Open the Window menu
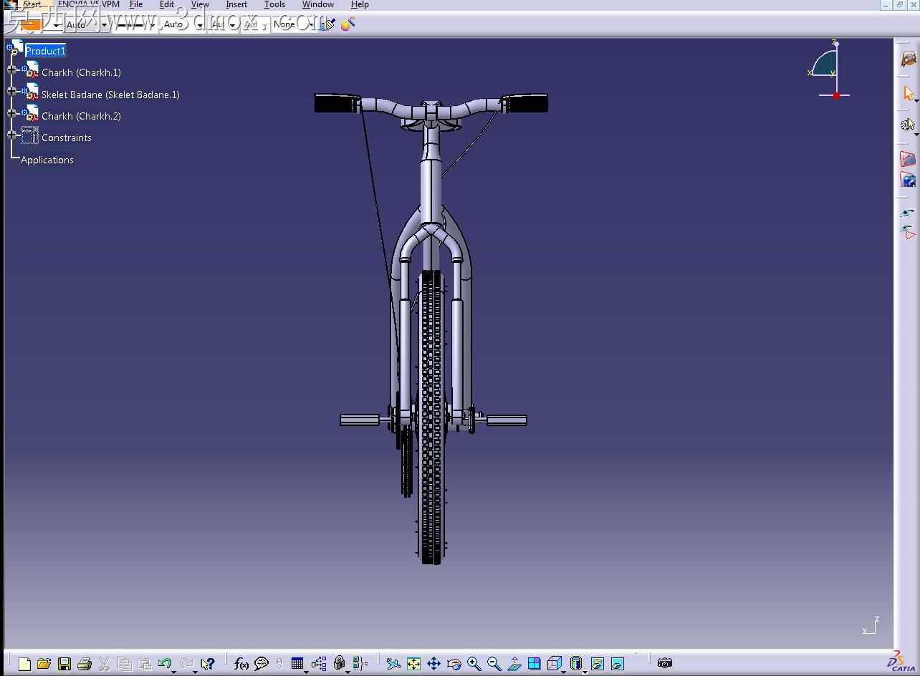 tap(317, 4)
